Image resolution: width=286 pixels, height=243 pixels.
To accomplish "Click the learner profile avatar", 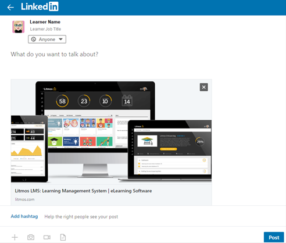I will click(19, 27).
